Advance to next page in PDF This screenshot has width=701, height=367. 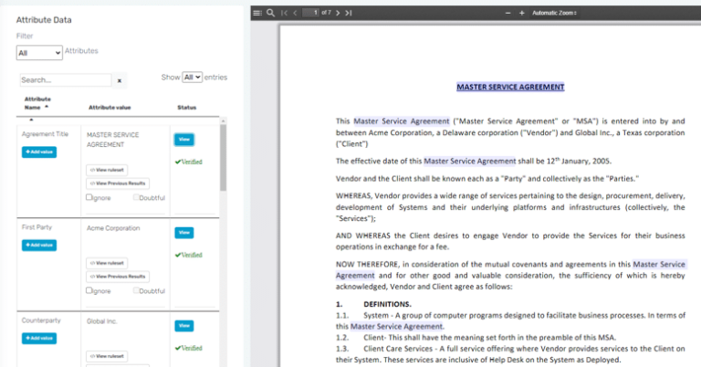(x=339, y=13)
